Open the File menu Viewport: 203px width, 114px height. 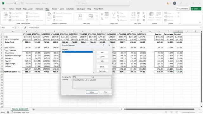[4, 9]
